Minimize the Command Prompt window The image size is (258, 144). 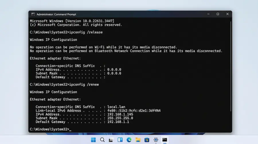point(208,14)
